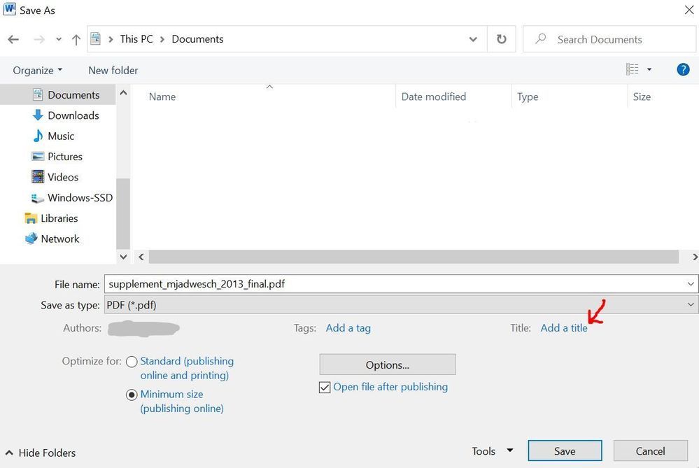Click the Up one level arrow

(76, 39)
